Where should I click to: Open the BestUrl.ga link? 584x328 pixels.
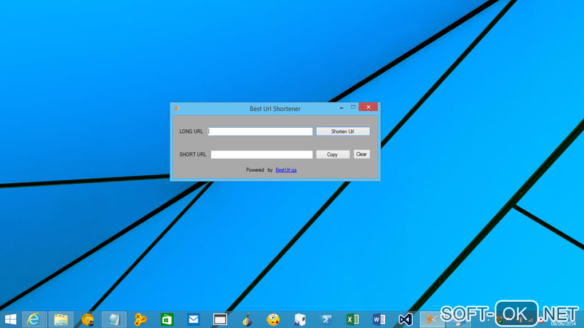[x=286, y=170]
